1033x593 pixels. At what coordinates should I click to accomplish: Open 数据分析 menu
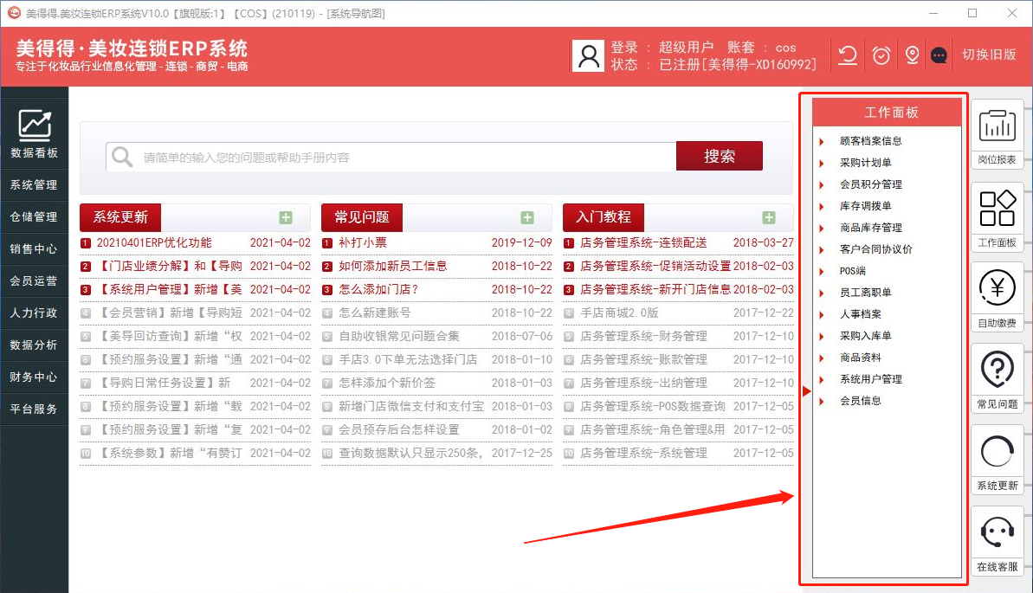(x=34, y=345)
